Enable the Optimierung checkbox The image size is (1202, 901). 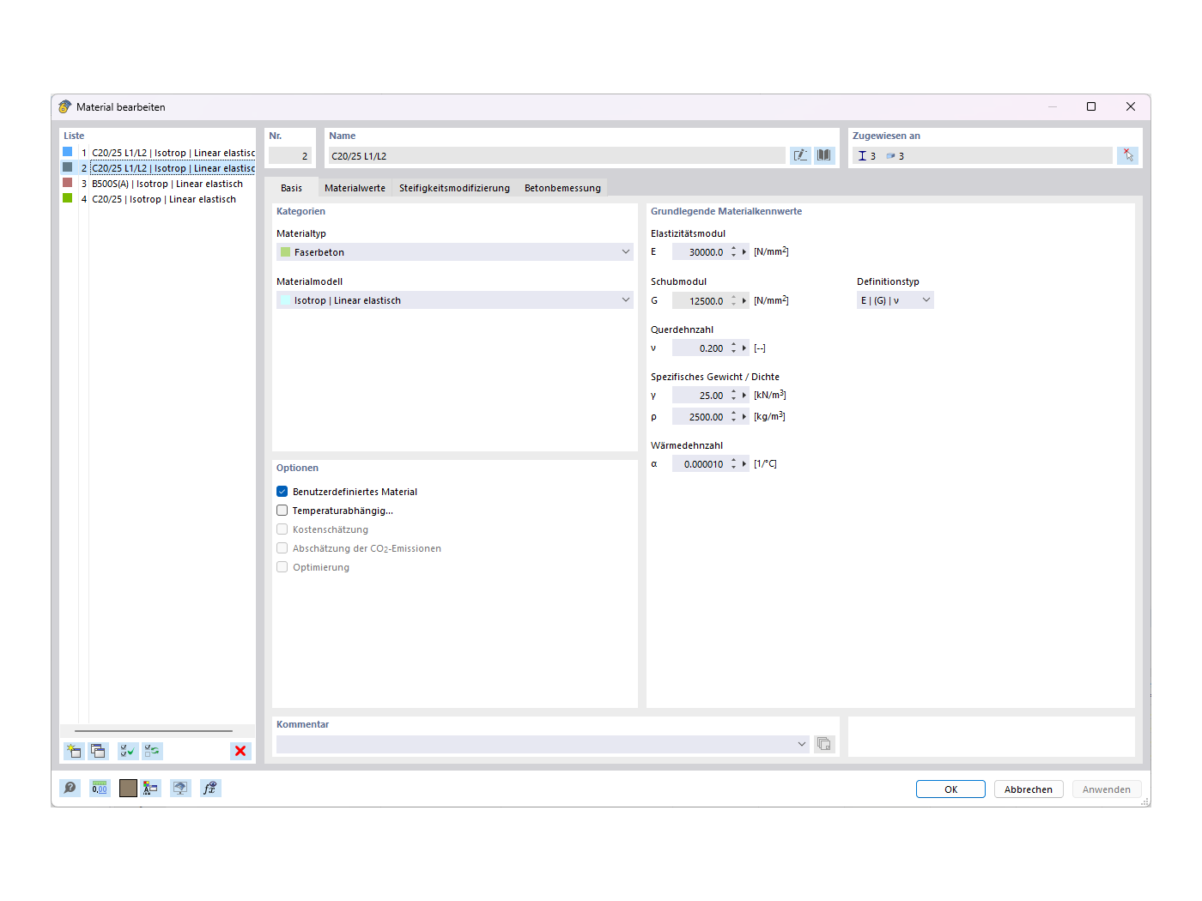tap(282, 566)
